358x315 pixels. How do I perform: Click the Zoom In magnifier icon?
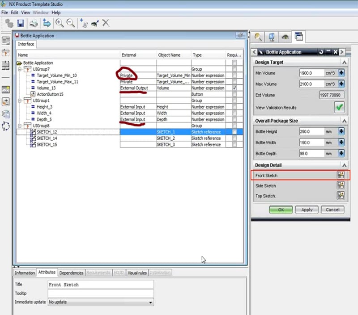[60, 23]
